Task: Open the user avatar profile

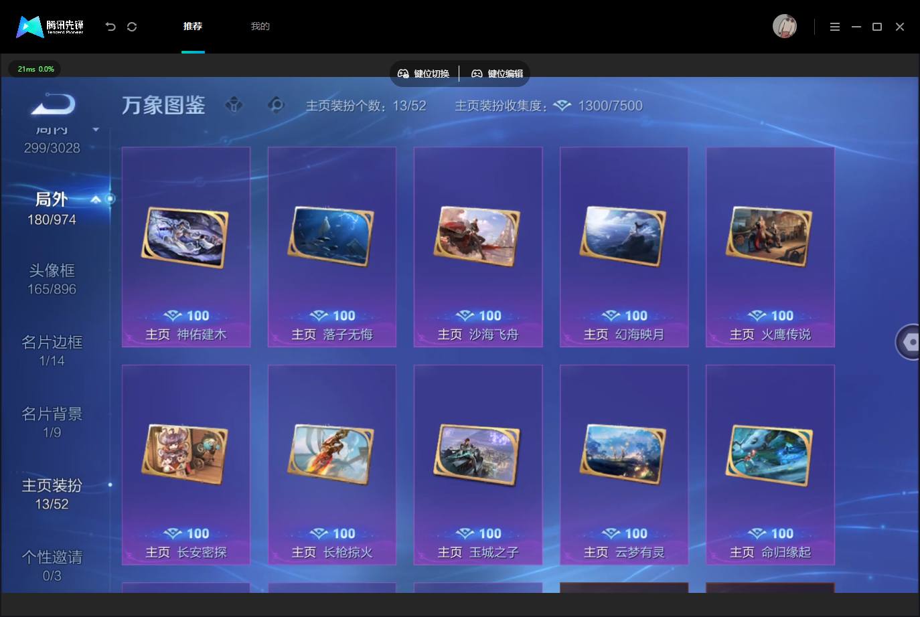Action: coord(785,26)
